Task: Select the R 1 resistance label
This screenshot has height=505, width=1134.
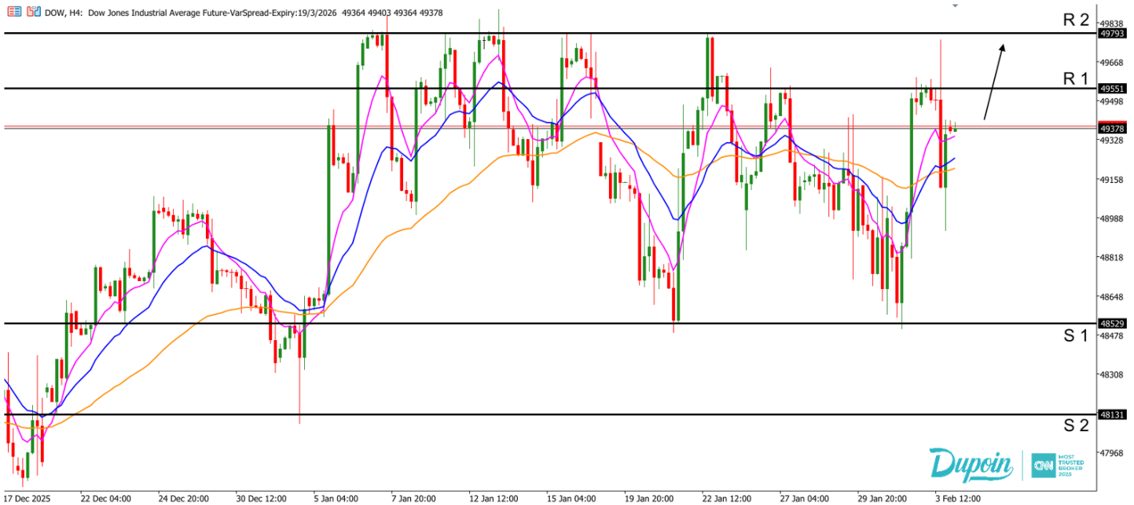Action: 1076,78
